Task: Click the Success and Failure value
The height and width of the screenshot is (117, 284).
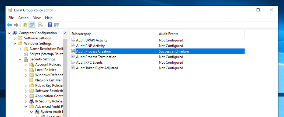Action: click(174, 51)
